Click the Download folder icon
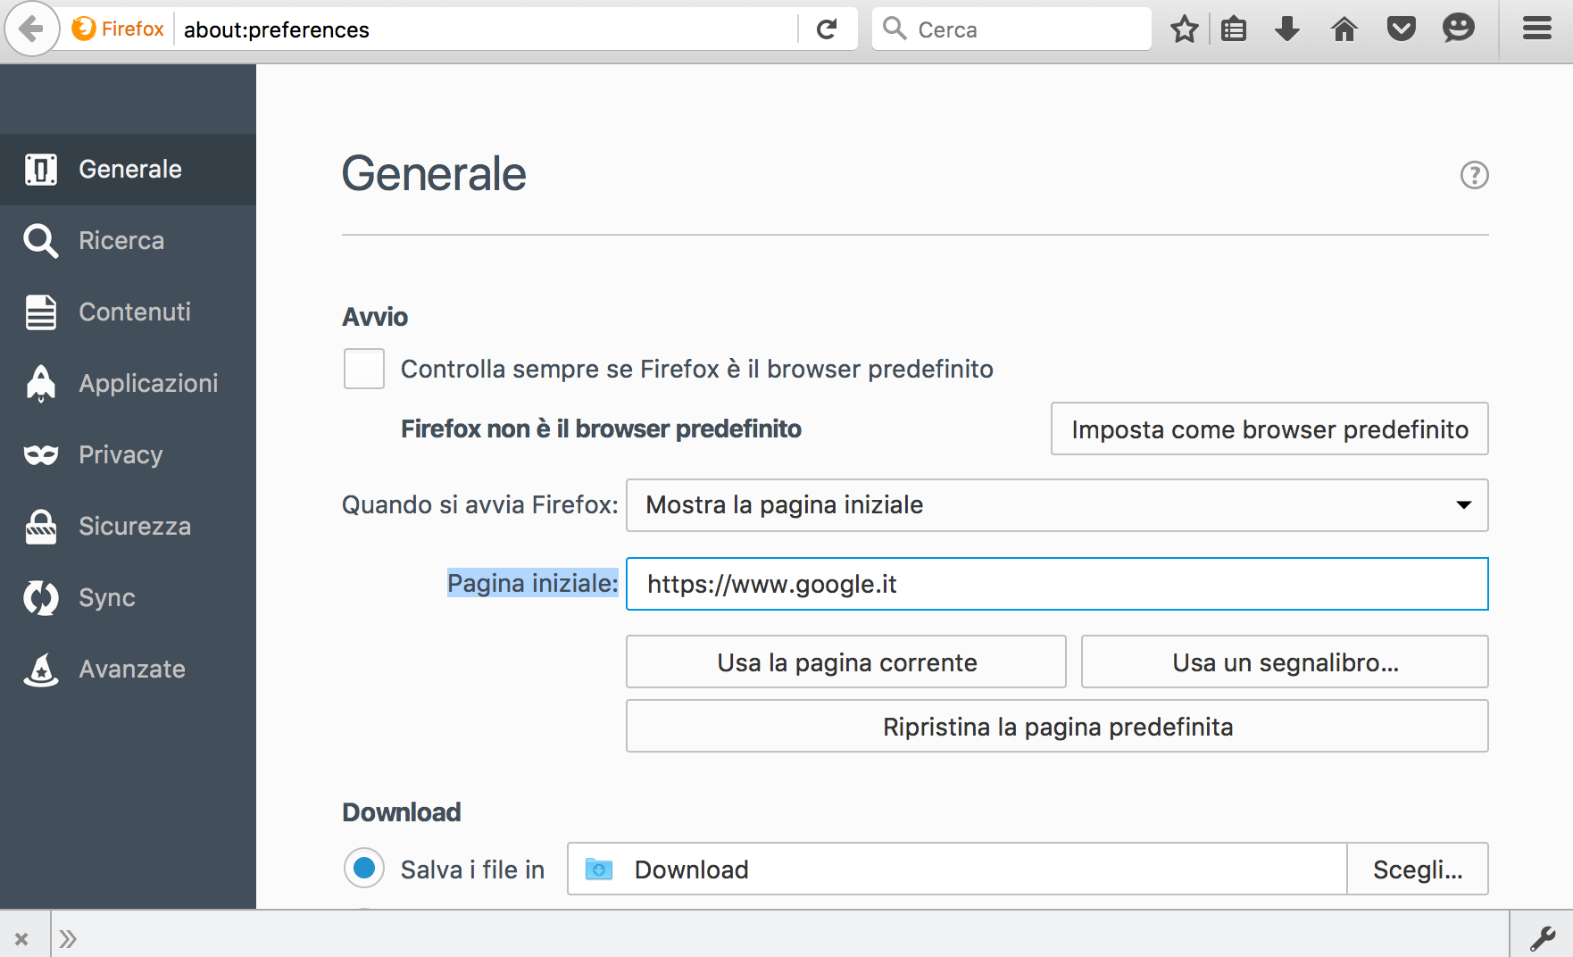The height and width of the screenshot is (957, 1573). tap(599, 869)
